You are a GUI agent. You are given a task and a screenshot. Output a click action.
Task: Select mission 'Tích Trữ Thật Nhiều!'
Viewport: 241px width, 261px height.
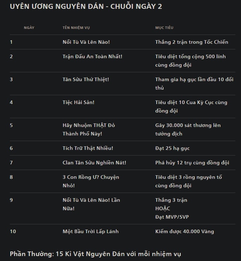(88, 148)
